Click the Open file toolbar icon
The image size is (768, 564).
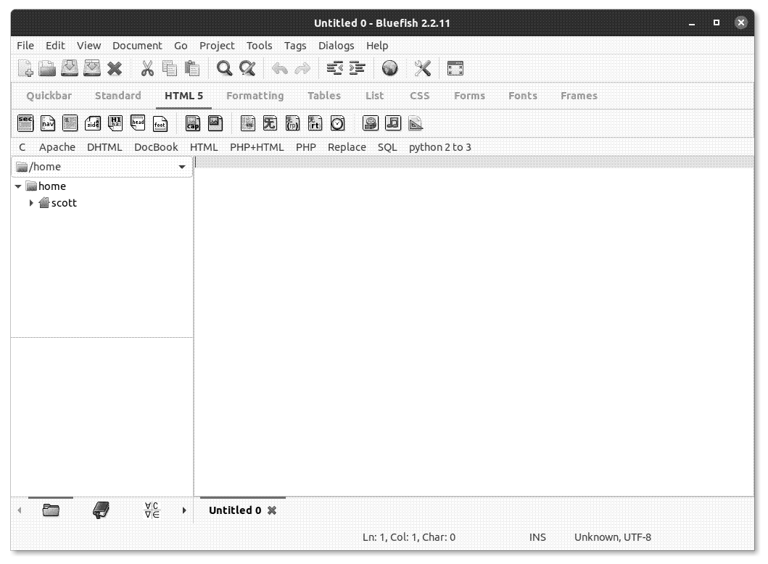point(47,69)
